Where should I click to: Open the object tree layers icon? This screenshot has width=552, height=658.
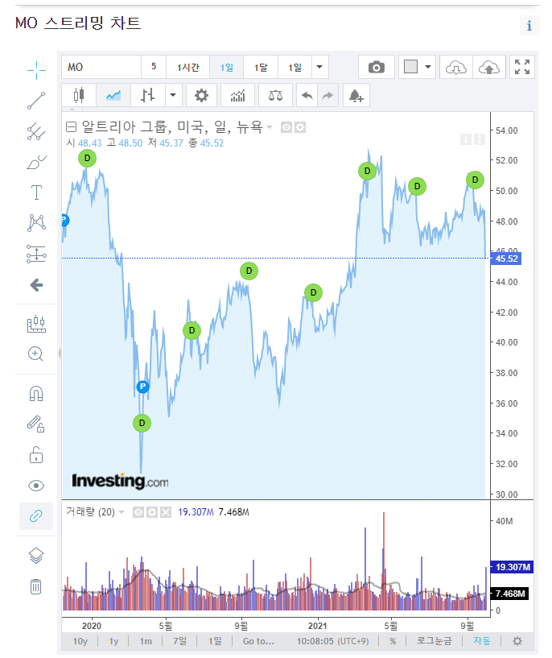click(x=36, y=556)
